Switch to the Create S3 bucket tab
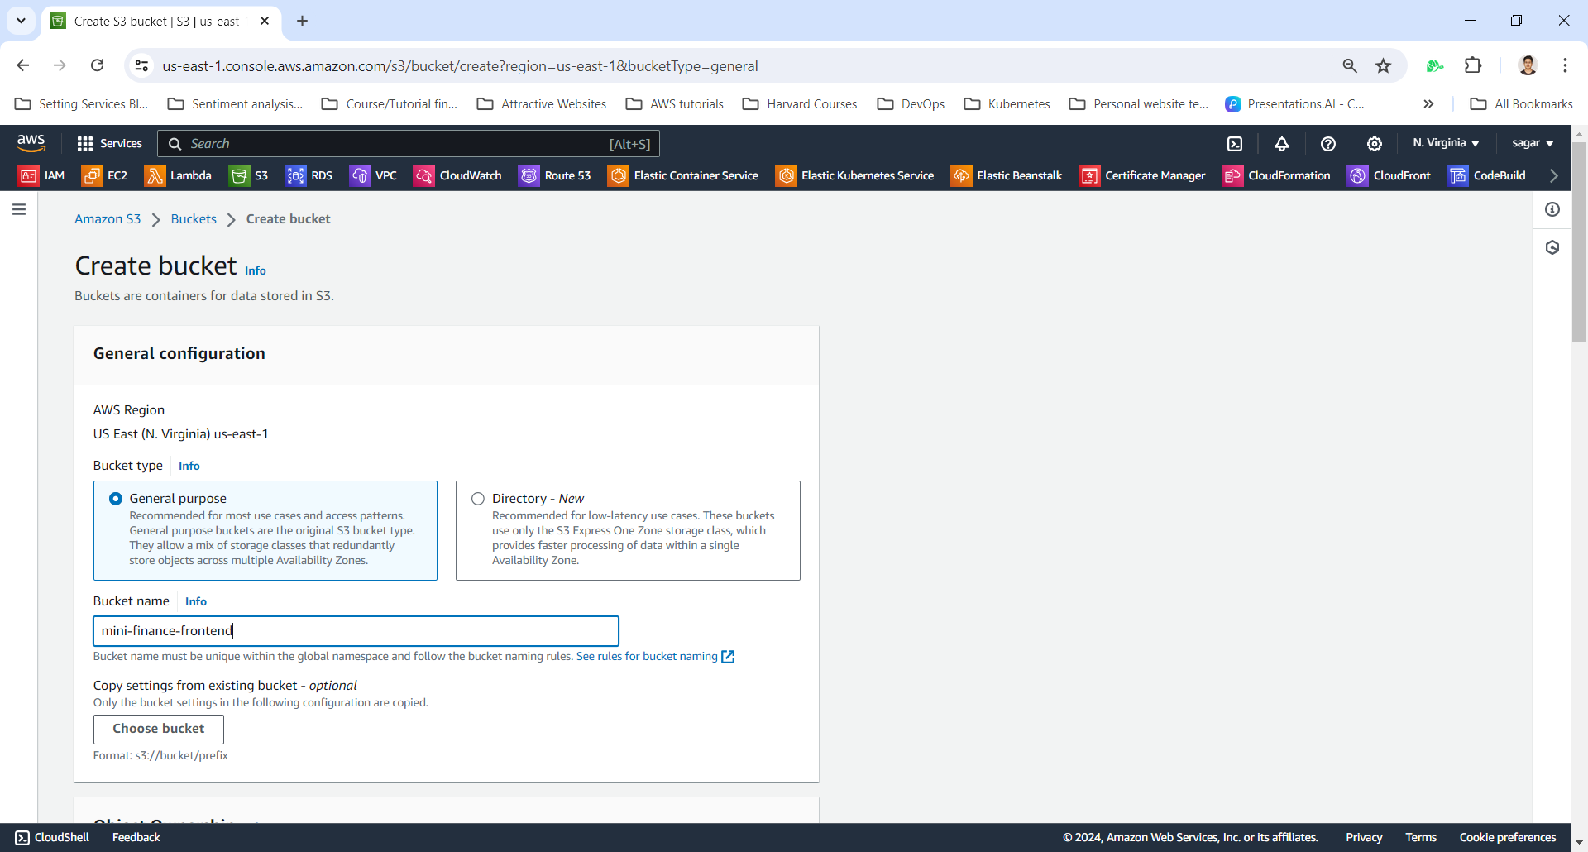The height and width of the screenshot is (852, 1588). point(157,22)
